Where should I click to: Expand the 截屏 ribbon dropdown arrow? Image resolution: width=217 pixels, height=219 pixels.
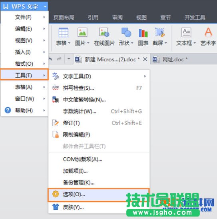pyautogui.click(x=166, y=43)
